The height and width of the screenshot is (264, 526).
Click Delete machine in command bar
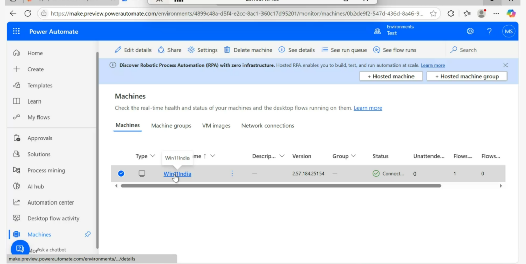[248, 50]
